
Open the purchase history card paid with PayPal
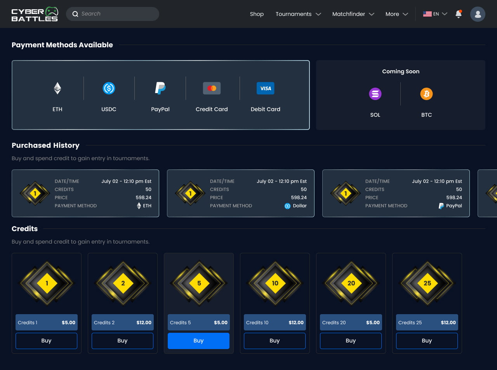(396, 193)
